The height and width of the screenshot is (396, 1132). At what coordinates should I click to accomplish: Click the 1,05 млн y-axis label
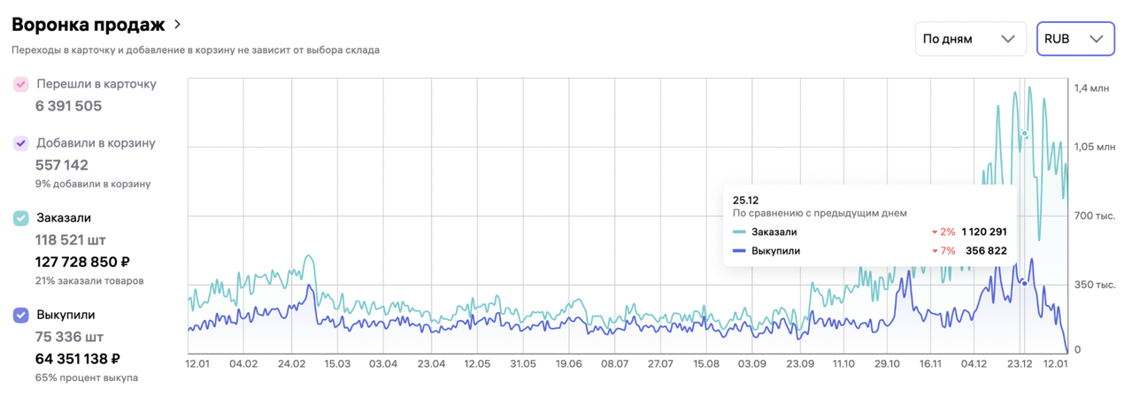pos(1095,148)
